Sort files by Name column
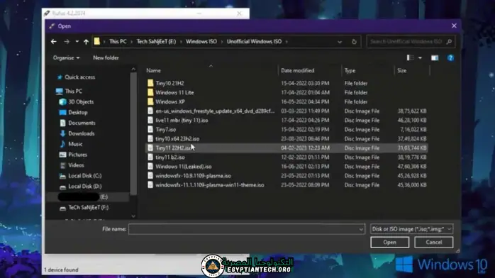The height and width of the screenshot is (278, 495). pos(153,71)
